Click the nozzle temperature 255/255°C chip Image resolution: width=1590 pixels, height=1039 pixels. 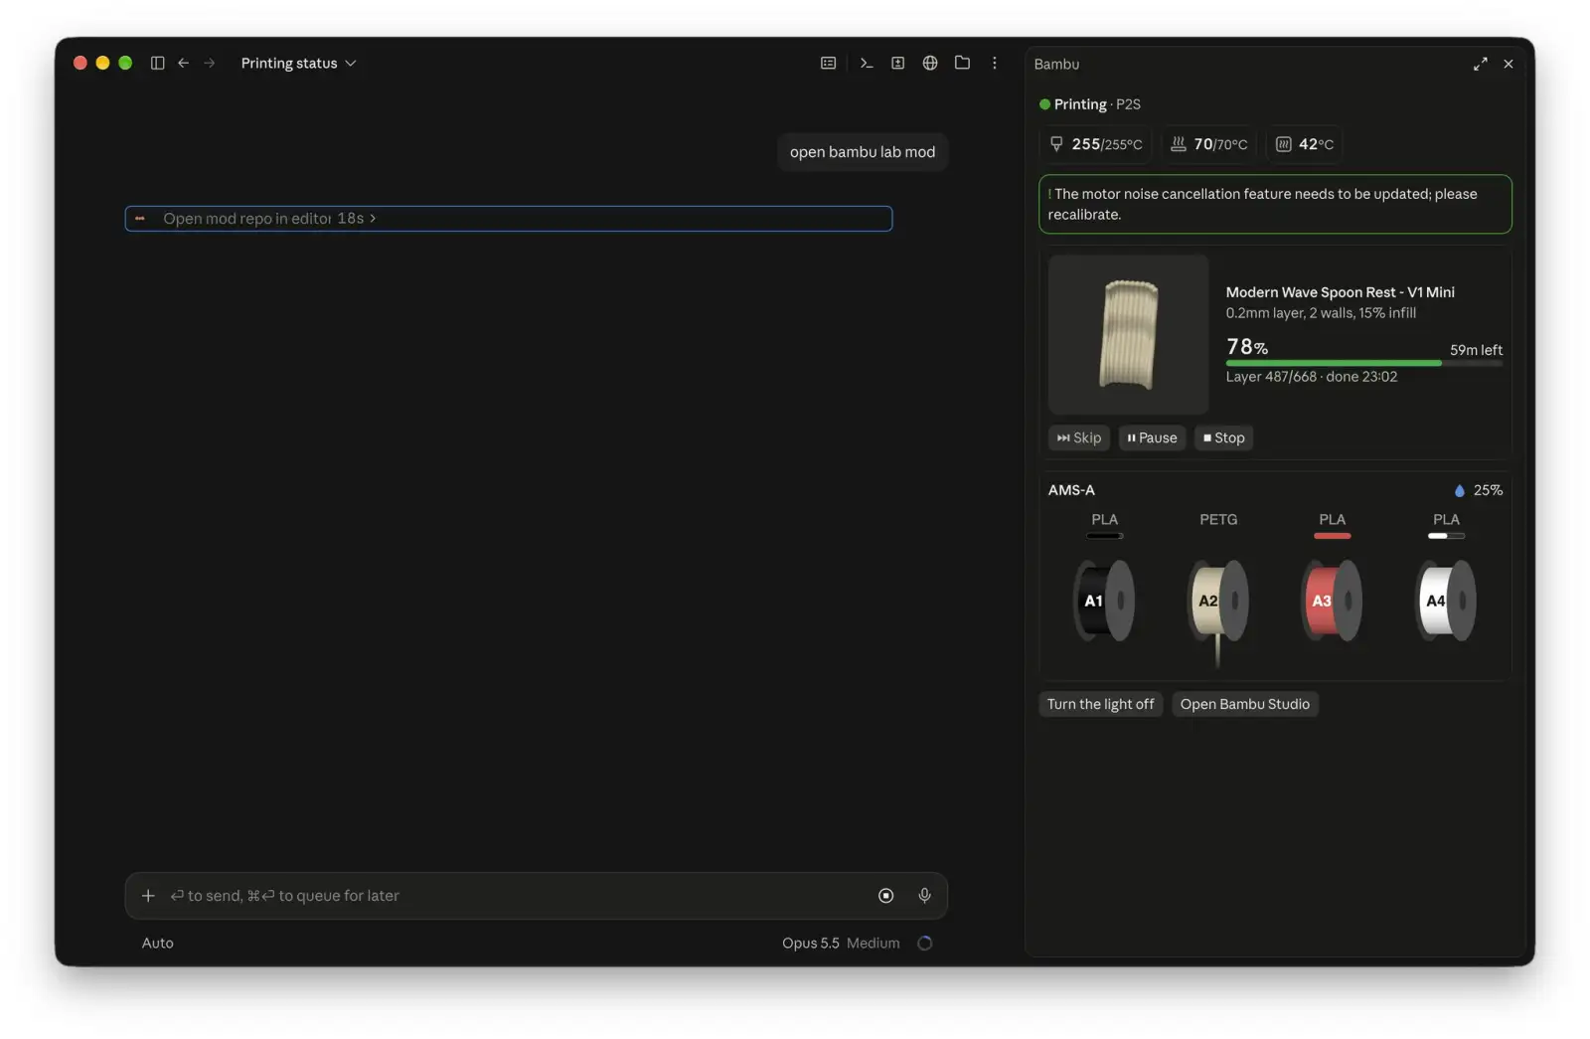(x=1096, y=144)
